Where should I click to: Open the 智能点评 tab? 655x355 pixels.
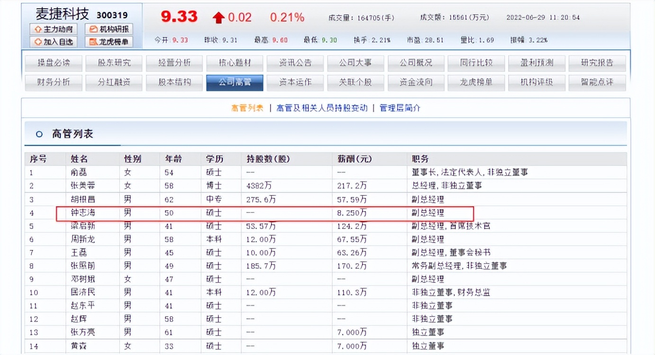tap(597, 82)
